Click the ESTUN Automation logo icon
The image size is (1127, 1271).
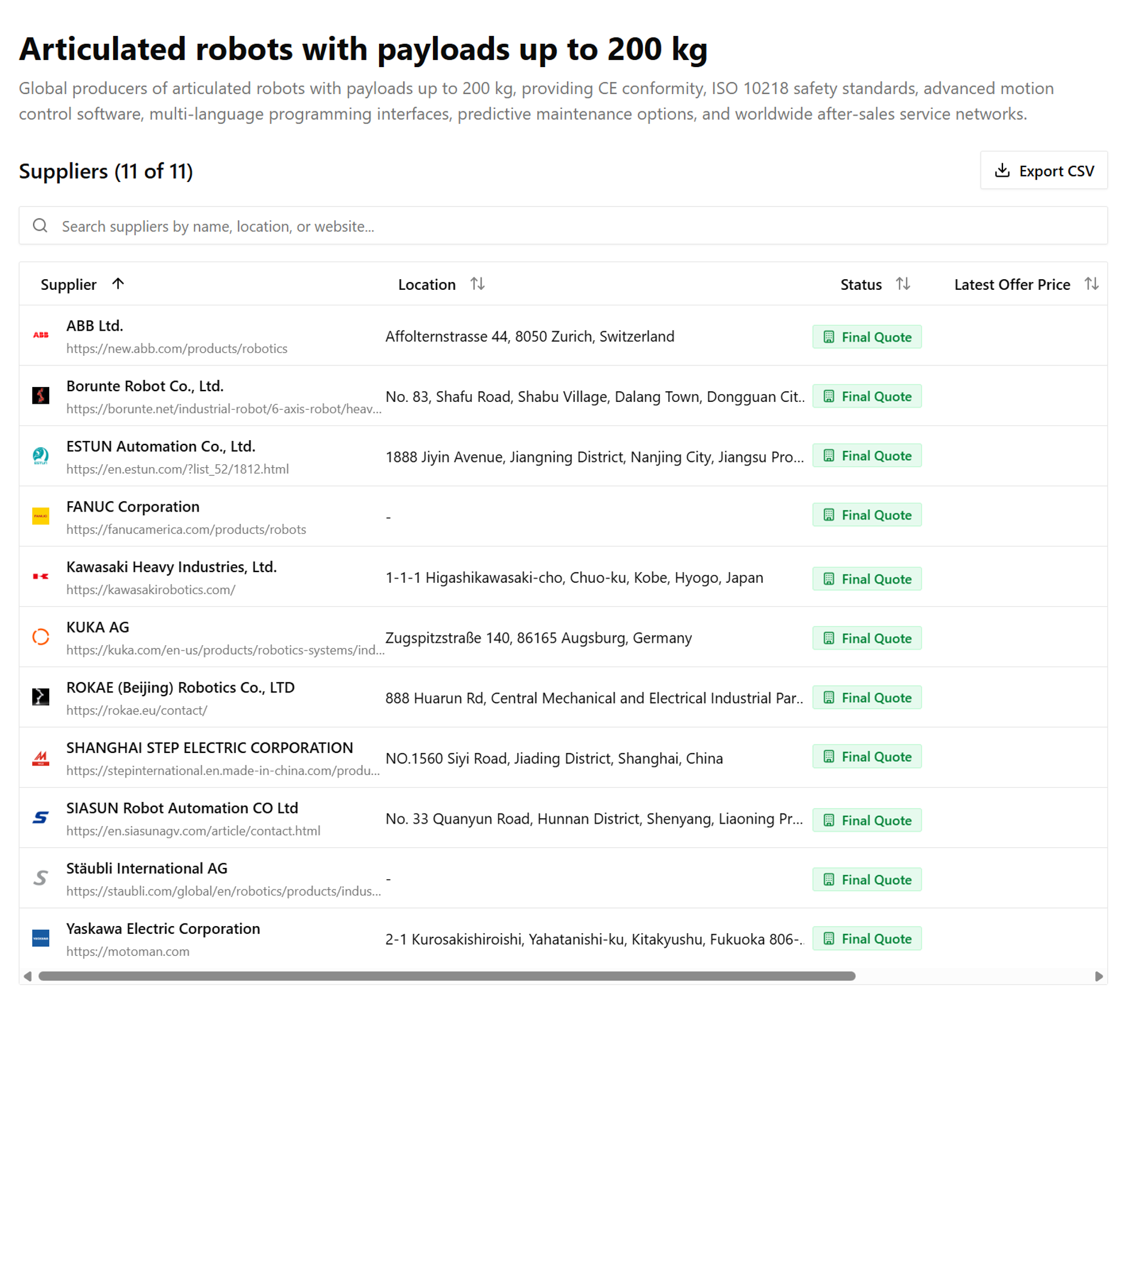point(41,456)
